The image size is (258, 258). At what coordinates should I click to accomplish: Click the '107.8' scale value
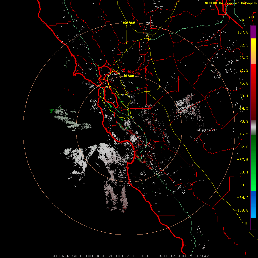[243, 32]
